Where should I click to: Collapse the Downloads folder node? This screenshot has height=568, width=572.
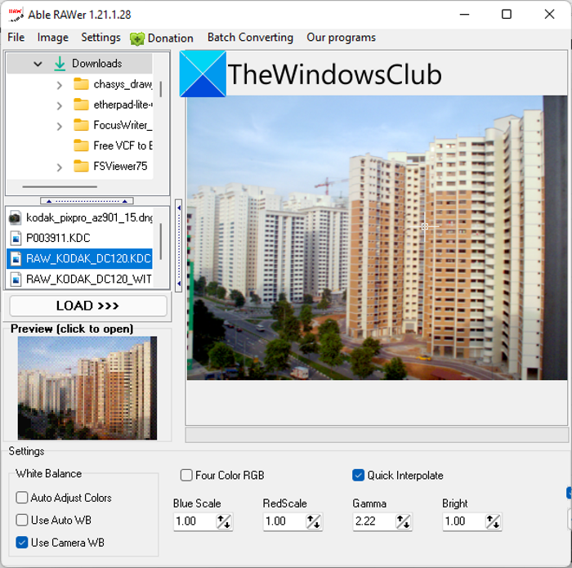point(38,65)
